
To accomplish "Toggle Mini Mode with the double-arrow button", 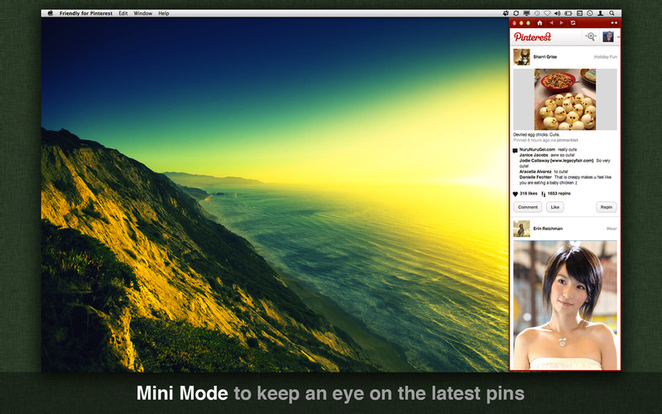I will (x=613, y=23).
